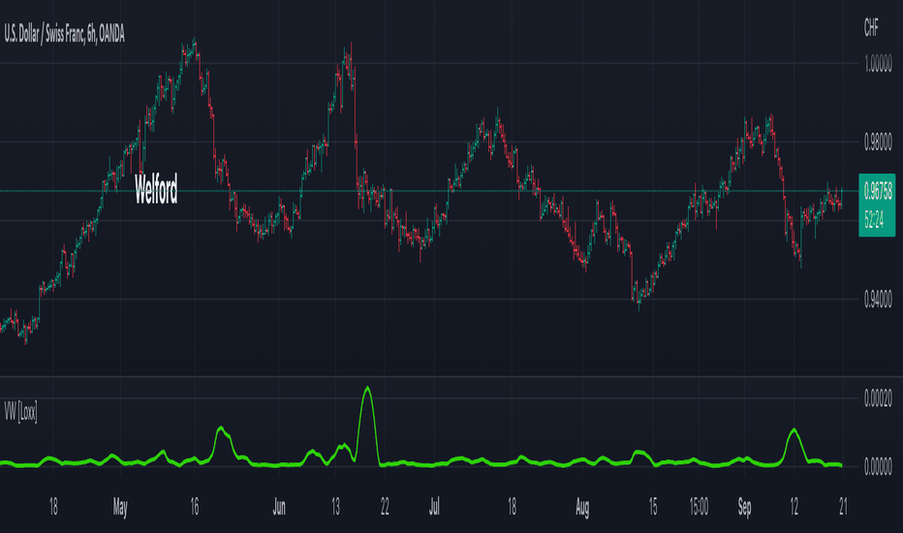Viewport: 903px width, 533px height.
Task: Click the 18 date near axis start
Action: [x=53, y=507]
